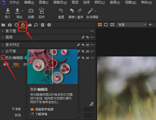Open the 基本特征 presets list icon
Viewport: 156px width, 120px height.
click(x=87, y=45)
